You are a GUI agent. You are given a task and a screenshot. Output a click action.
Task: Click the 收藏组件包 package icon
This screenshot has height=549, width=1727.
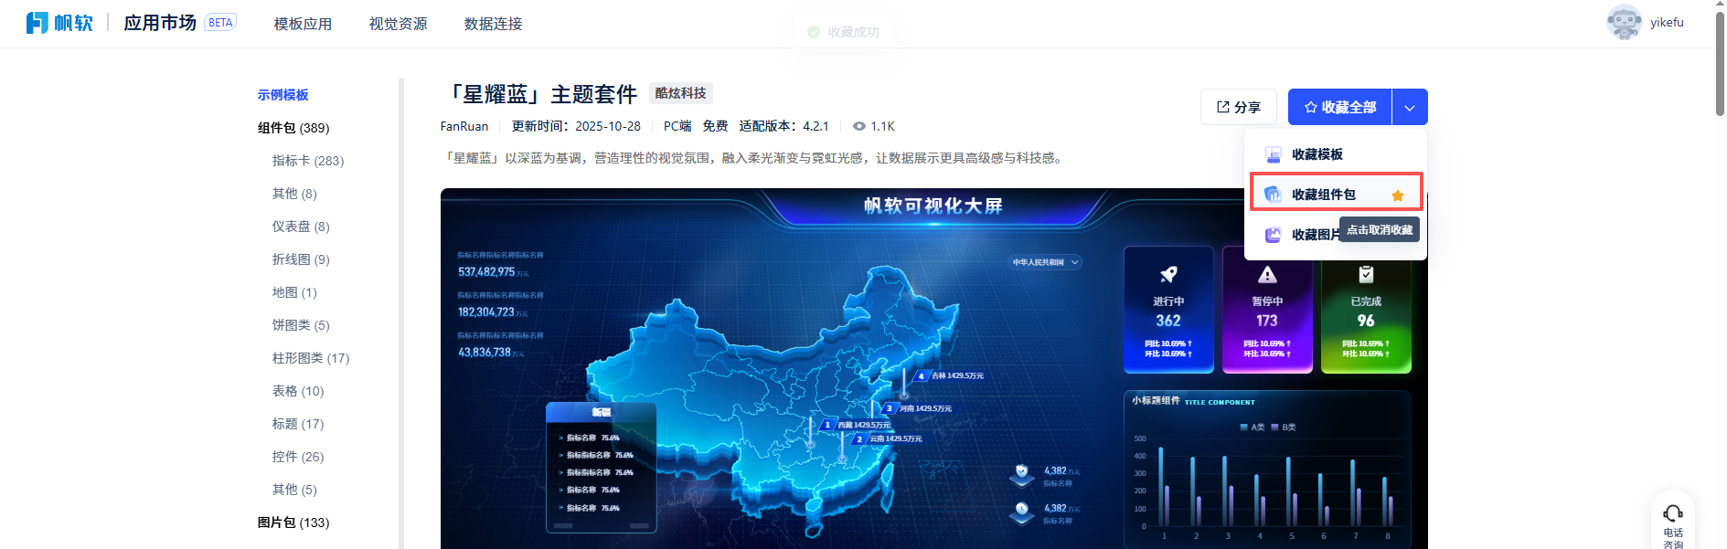click(x=1273, y=194)
